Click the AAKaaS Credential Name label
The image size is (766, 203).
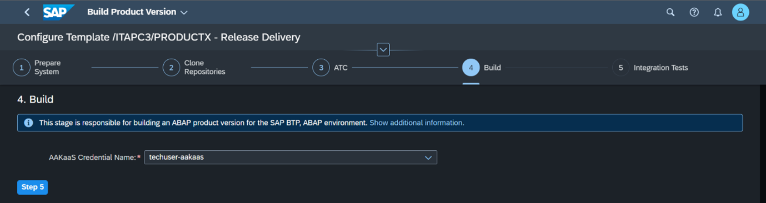(x=92, y=158)
